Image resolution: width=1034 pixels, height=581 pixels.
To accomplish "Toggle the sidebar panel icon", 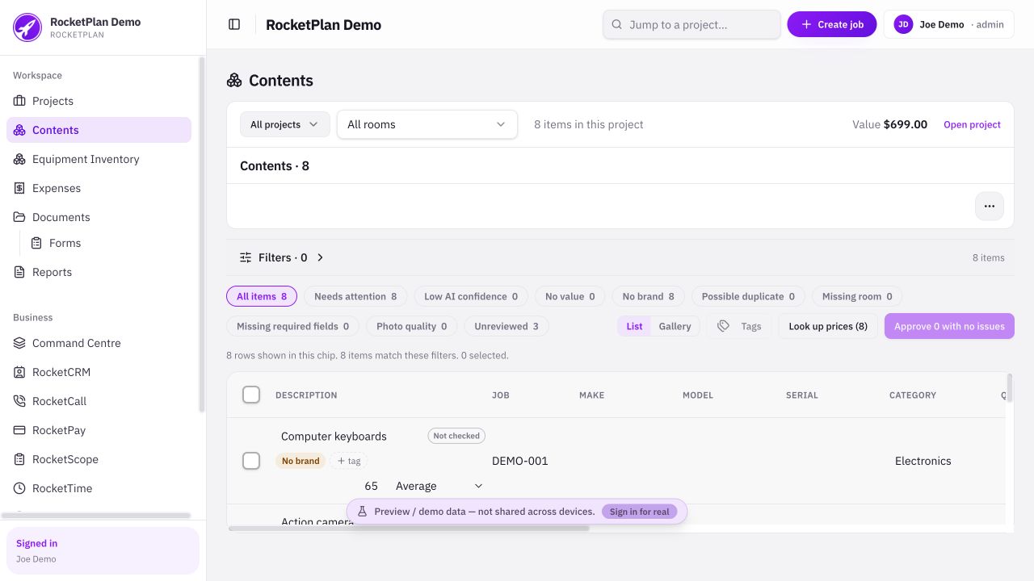I will coord(234,24).
